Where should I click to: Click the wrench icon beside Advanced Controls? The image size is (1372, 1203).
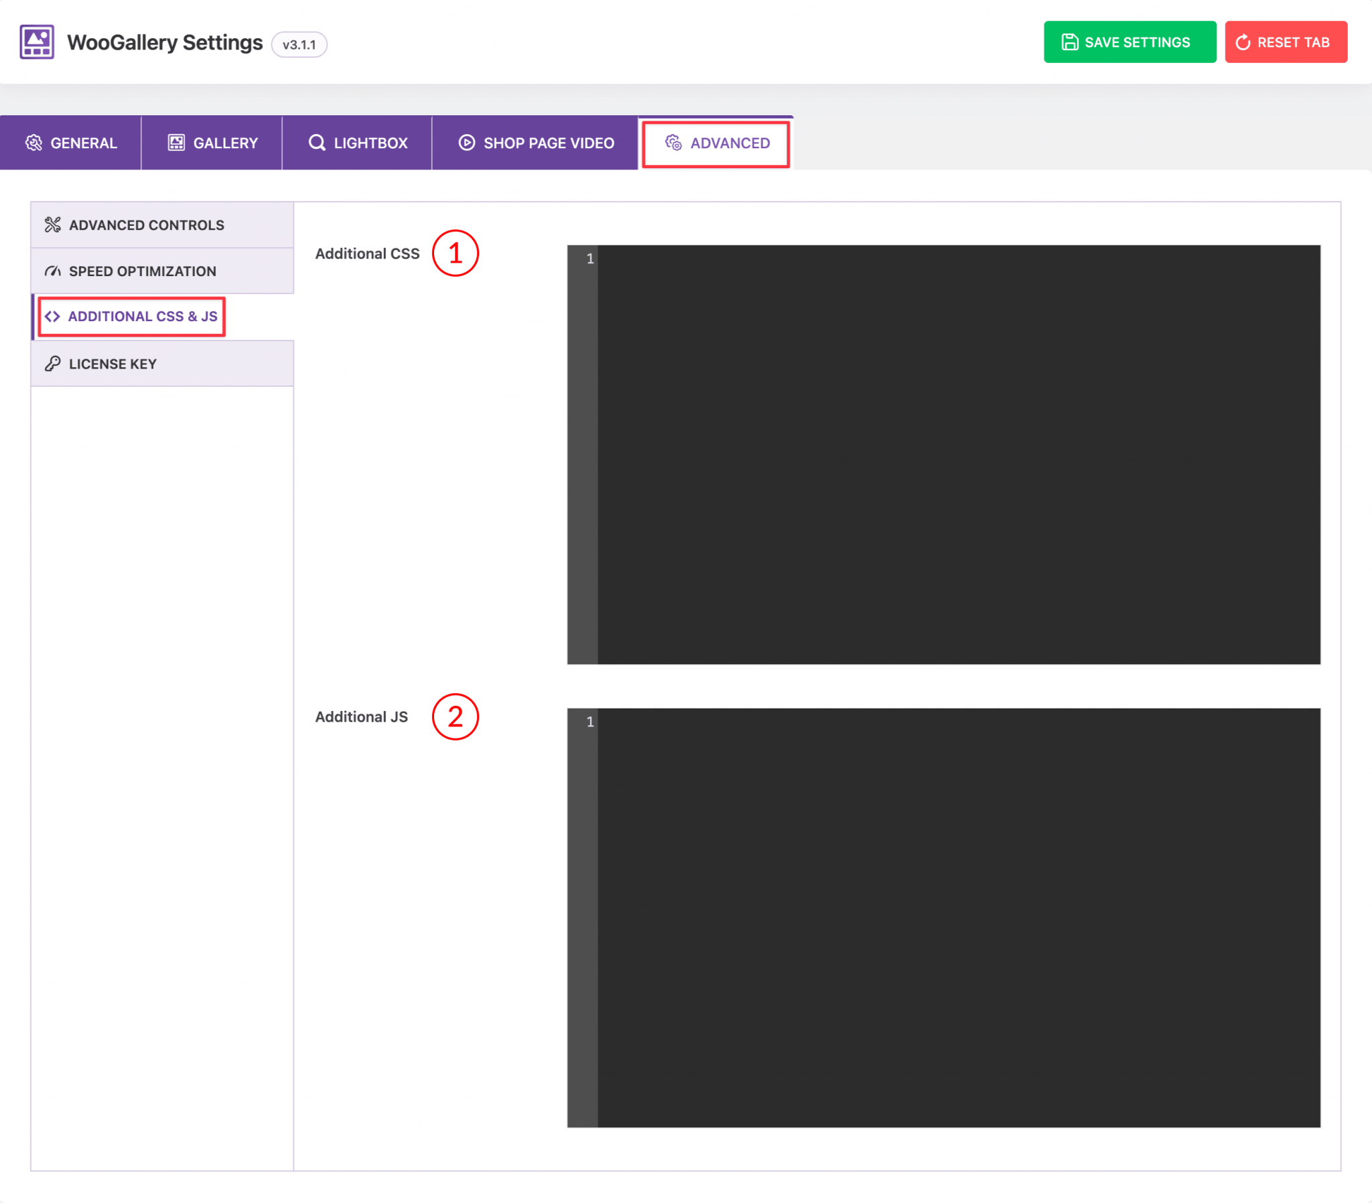pos(53,225)
